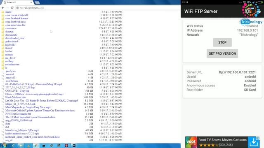Click folder icon beside limbo
This screenshot has width=264, height=148.
(x=3, y=51)
